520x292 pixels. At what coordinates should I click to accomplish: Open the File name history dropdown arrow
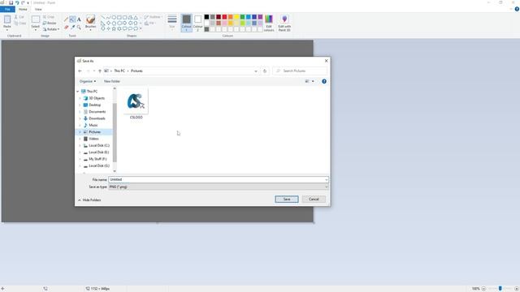(327, 179)
